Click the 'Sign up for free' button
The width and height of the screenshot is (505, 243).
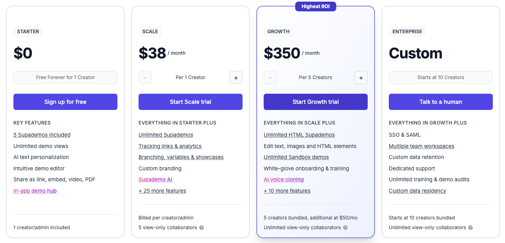coord(65,102)
